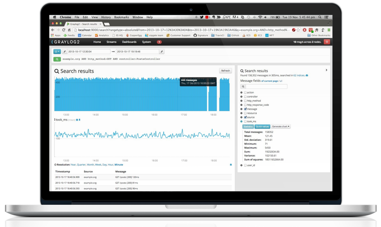Screen dimensions: 381x227
Task: Click the Refresh button above histogram
Action: [225, 70]
